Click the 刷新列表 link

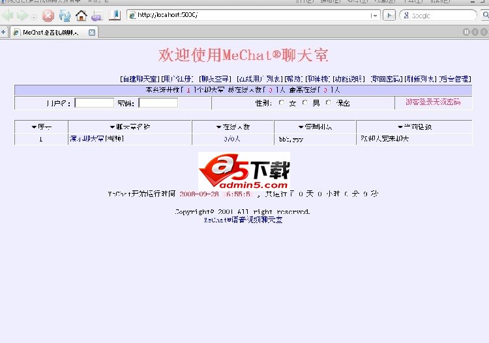point(421,79)
